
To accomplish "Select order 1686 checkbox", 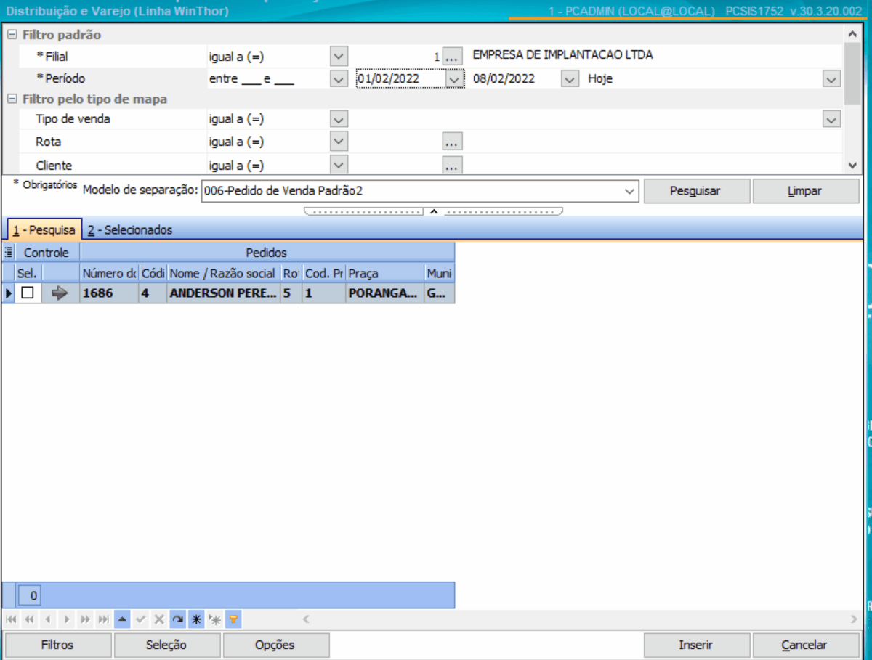I will point(28,293).
